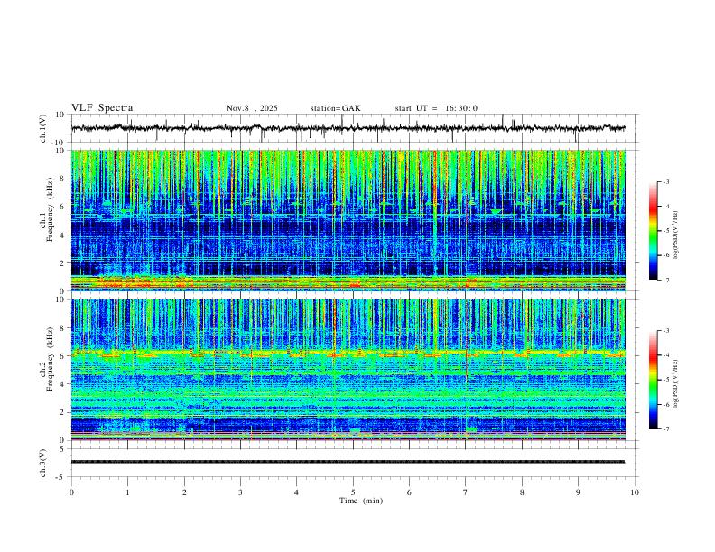Click the "ch.2 Frequency (kHz)" axis label
Image resolution: width=715 pixels, height=552 pixels.
pos(46,359)
